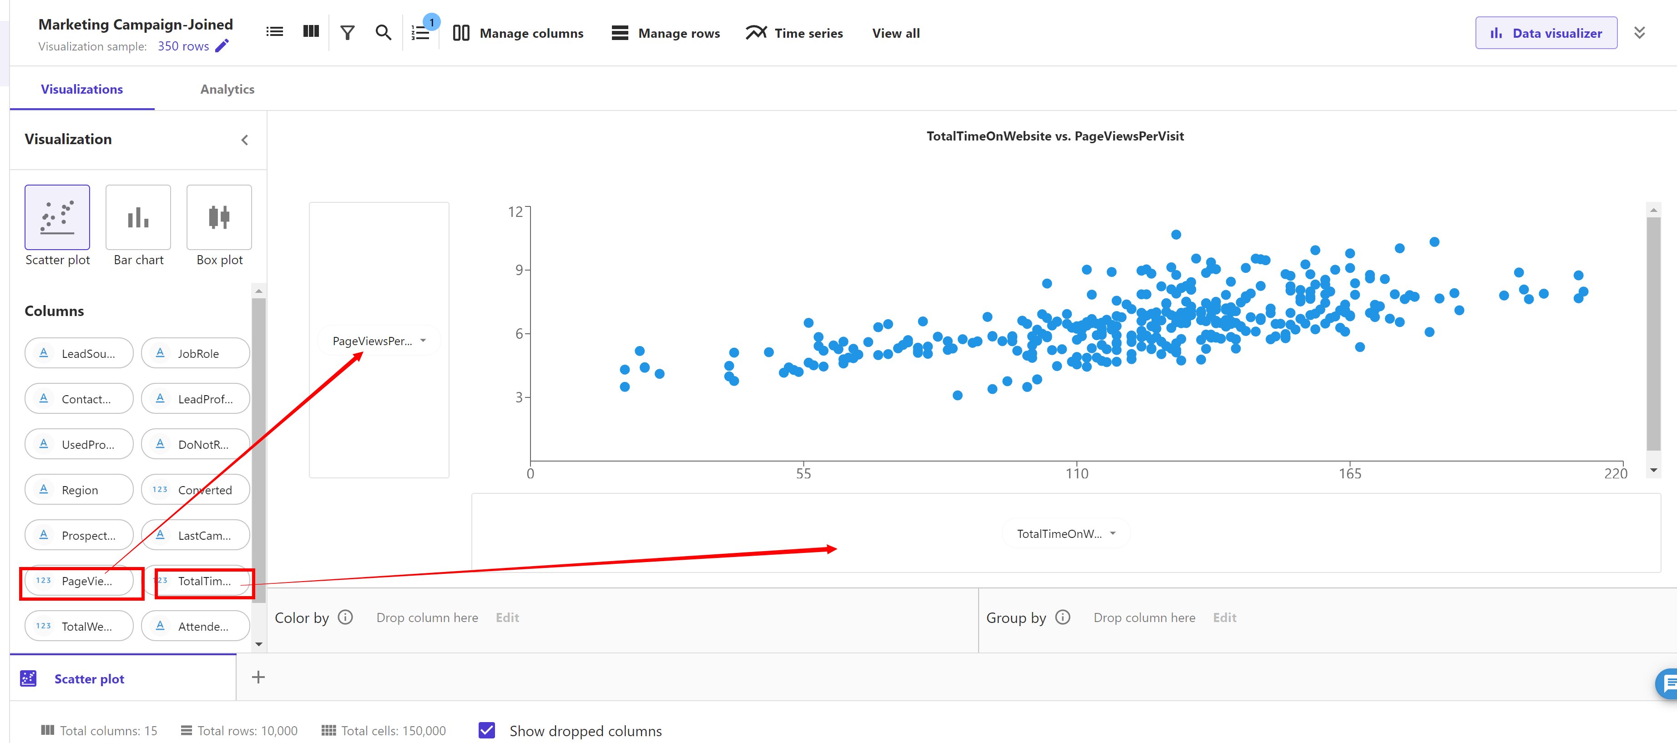Click the search magnifier icon

[384, 33]
